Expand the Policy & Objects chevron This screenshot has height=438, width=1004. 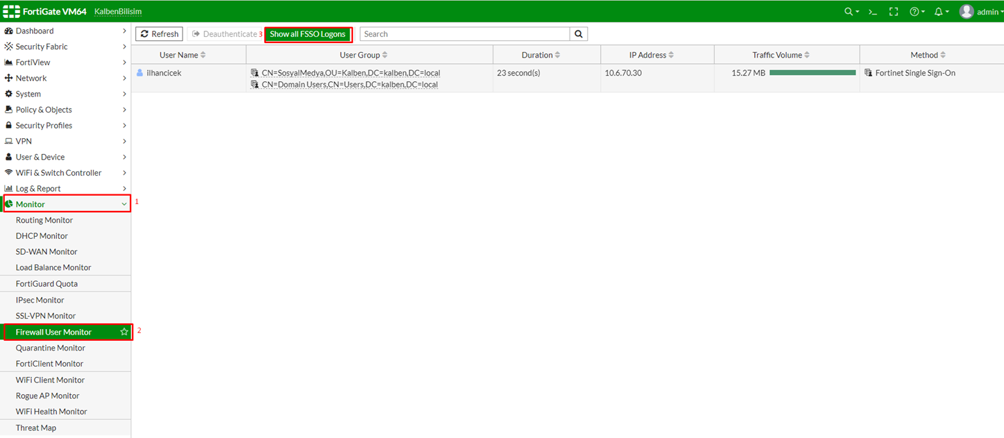124,110
